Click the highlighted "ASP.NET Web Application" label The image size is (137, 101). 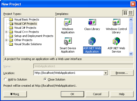click(92, 50)
